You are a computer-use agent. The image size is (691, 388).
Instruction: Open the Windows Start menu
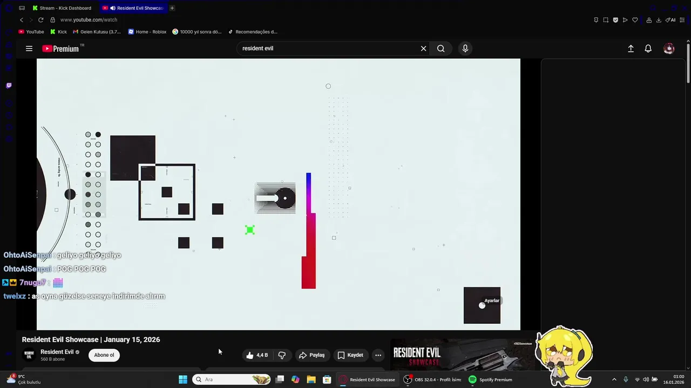(x=183, y=379)
